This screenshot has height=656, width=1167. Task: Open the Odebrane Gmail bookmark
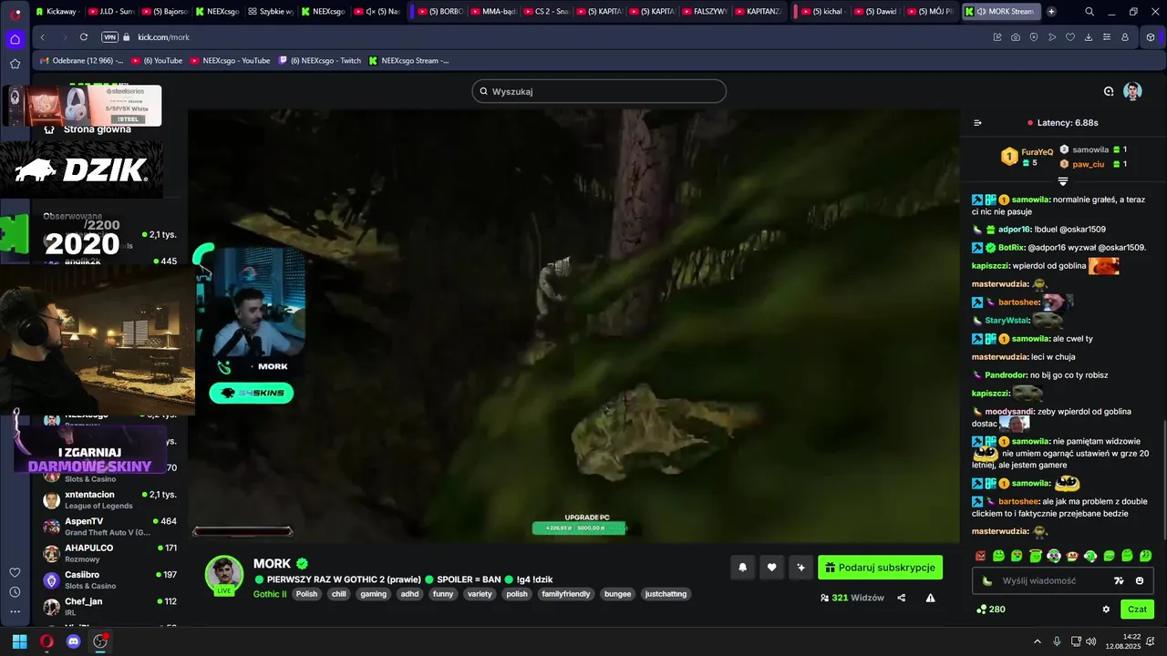tap(82, 60)
